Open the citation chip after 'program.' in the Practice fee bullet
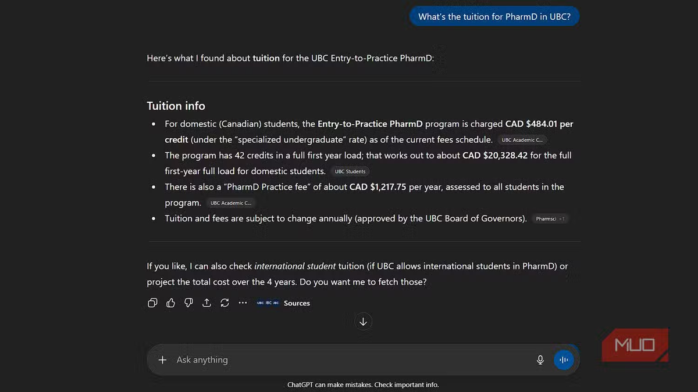This screenshot has width=698, height=392. (x=231, y=203)
